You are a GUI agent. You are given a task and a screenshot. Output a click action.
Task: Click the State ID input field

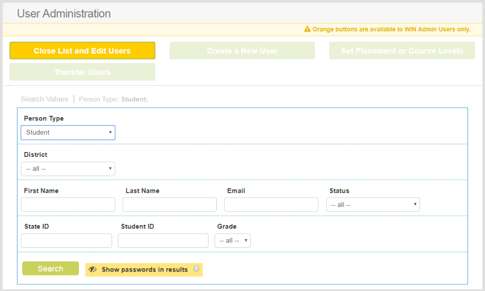coord(66,240)
